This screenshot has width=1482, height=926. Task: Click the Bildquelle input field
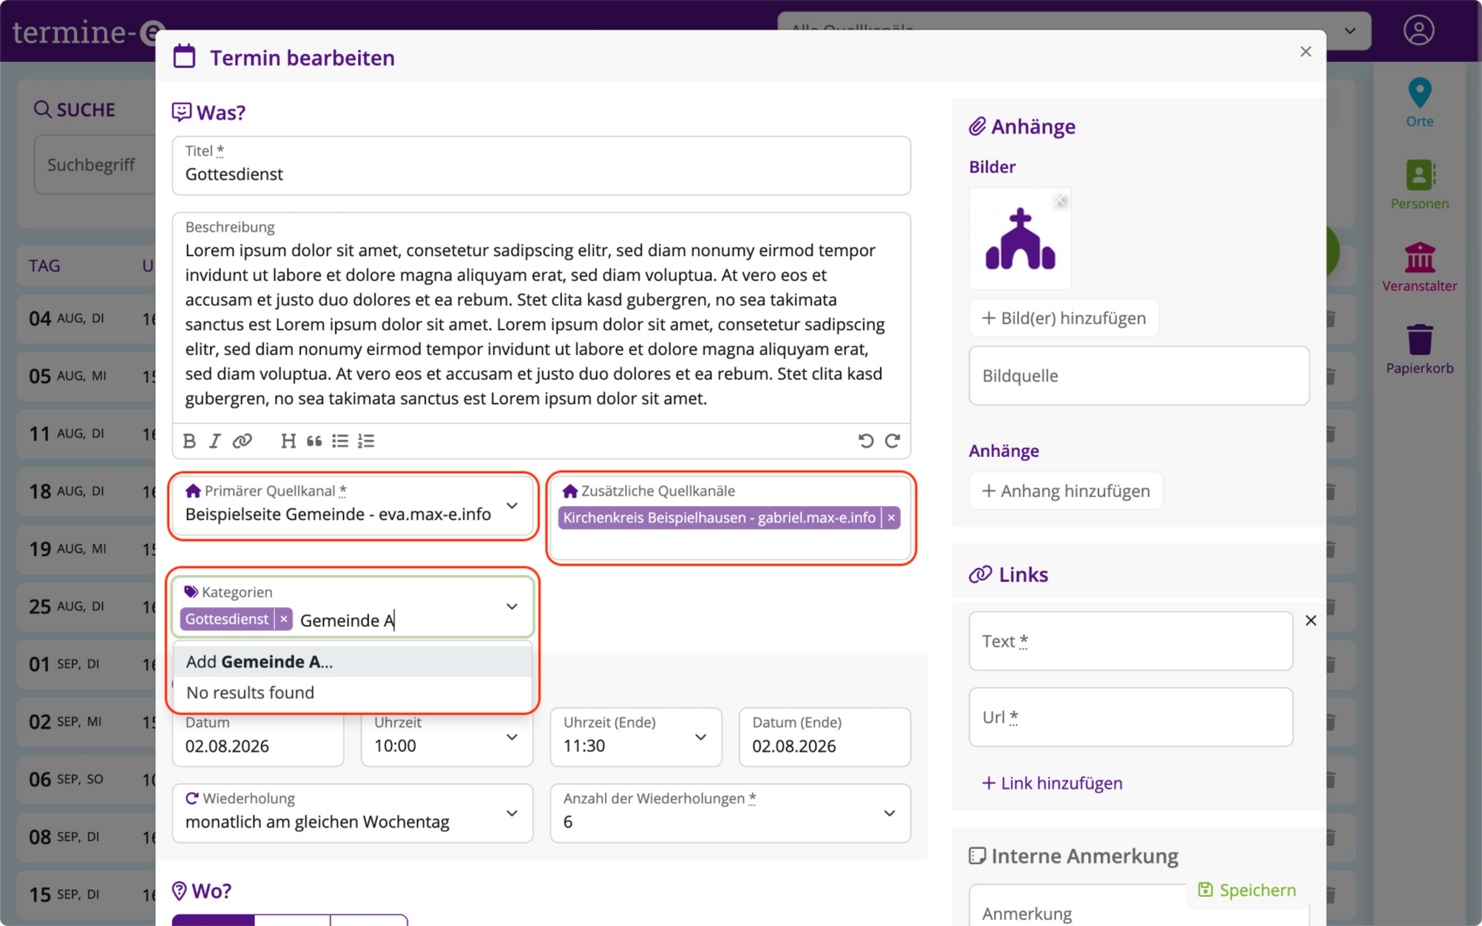(1139, 375)
